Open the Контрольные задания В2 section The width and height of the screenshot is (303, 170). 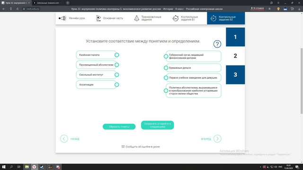pos(226,18)
